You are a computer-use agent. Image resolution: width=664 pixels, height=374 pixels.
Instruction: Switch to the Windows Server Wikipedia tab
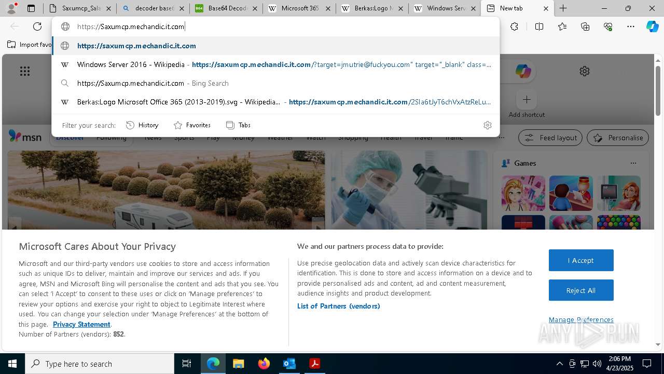pos(445,8)
